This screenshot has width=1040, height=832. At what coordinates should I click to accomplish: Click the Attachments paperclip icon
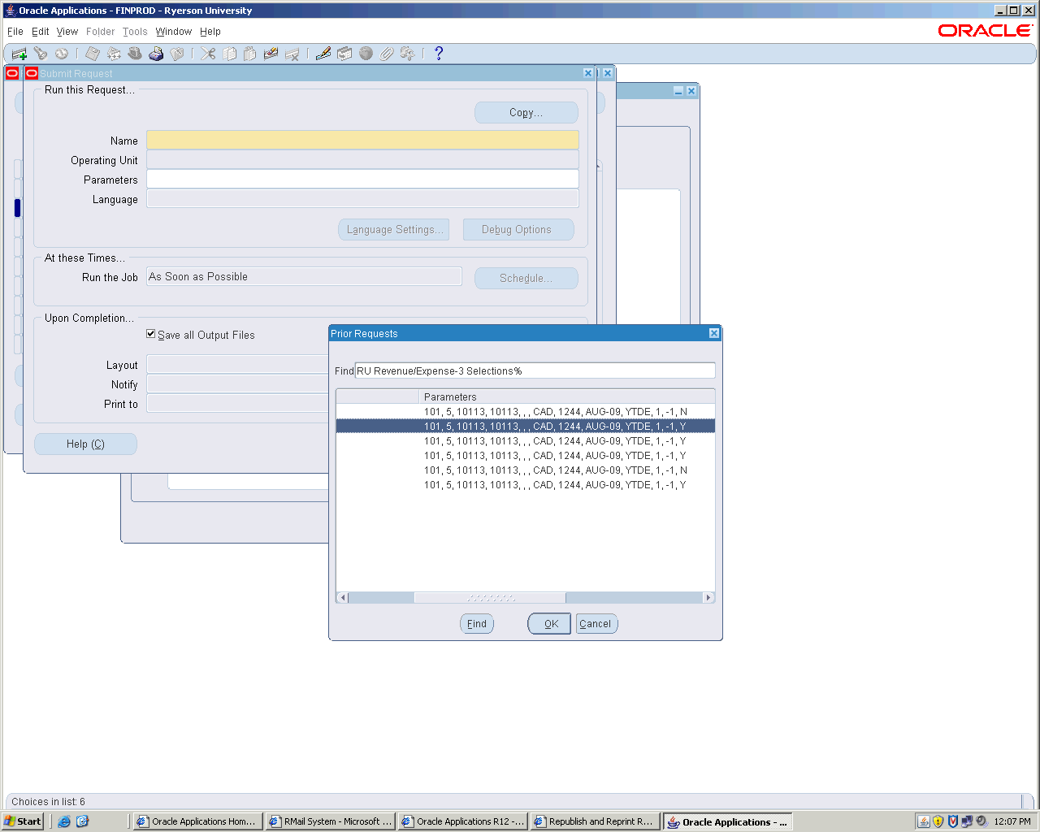387,54
